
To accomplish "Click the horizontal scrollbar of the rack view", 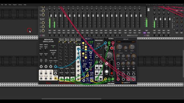I will [x=72, y=99].
